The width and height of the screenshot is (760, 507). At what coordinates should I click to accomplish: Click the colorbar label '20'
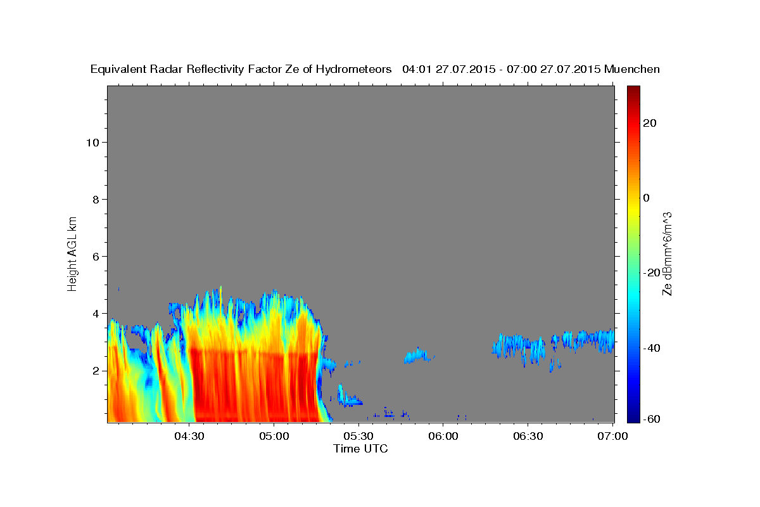(x=650, y=123)
